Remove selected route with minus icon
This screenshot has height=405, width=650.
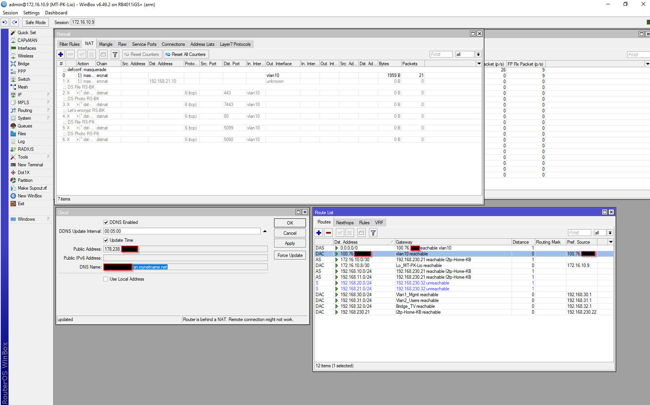328,232
